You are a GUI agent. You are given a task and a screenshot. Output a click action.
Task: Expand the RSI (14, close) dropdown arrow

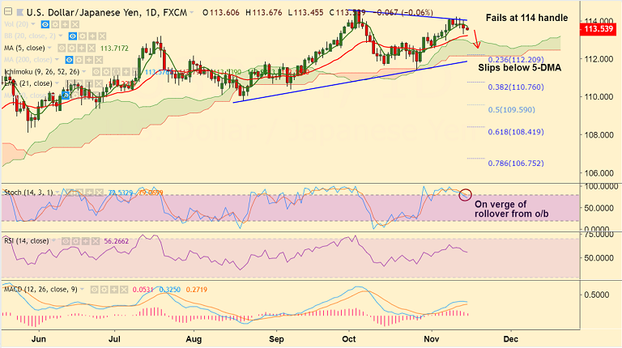click(53, 240)
